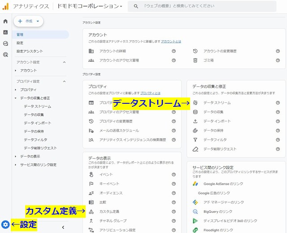This screenshot has height=233, width=287.
Task: Click help icon next to ゴミ箱
Action: (278, 60)
